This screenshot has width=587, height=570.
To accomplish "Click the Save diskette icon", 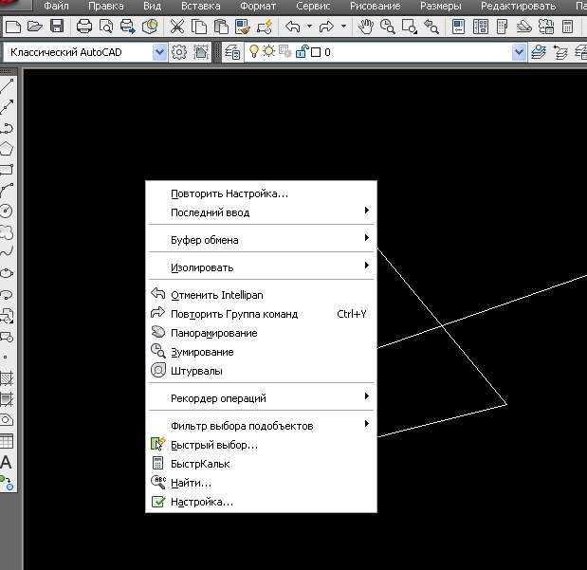I will (57, 27).
